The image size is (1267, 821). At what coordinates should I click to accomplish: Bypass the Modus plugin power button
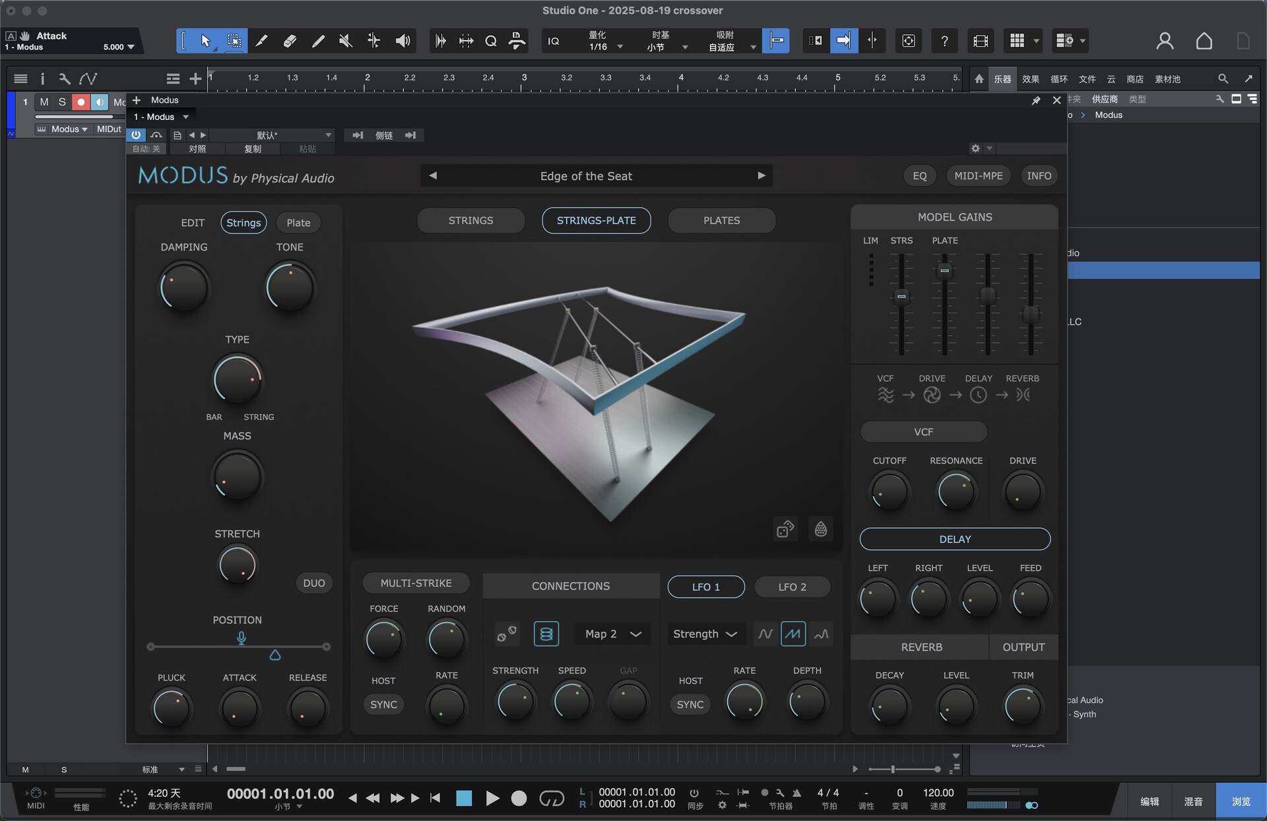pyautogui.click(x=136, y=135)
